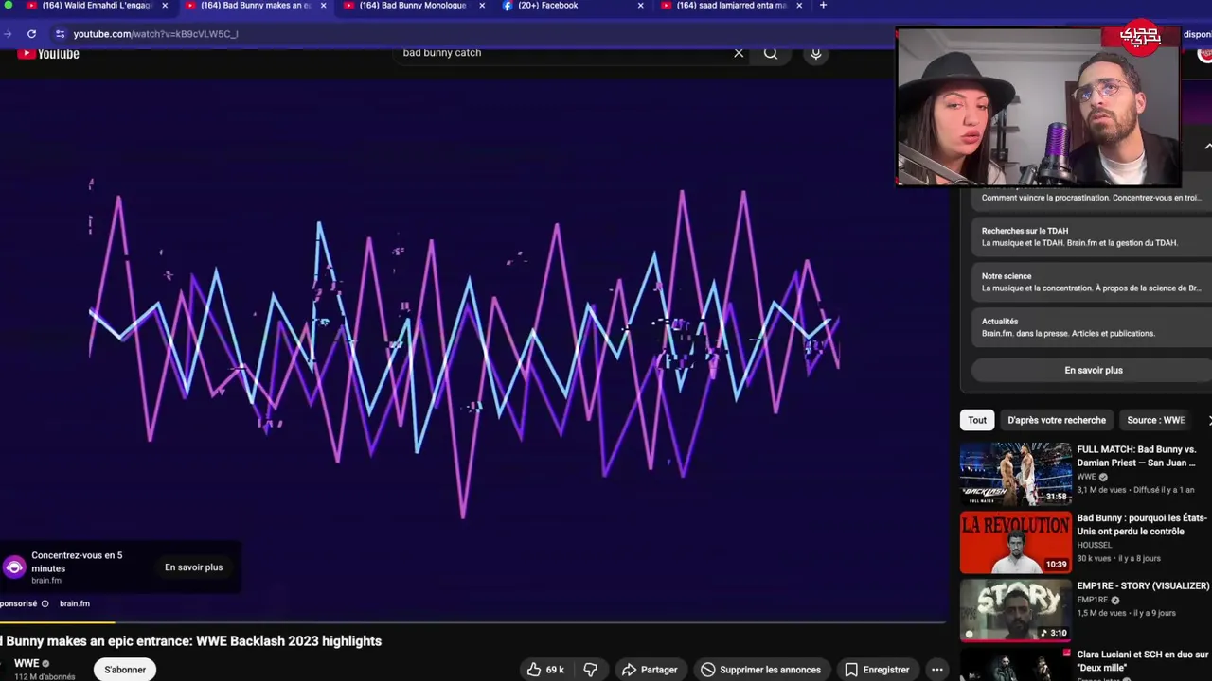Open brain.fm sponsored link
Viewport: 1212px width, 681px height.
point(75,603)
